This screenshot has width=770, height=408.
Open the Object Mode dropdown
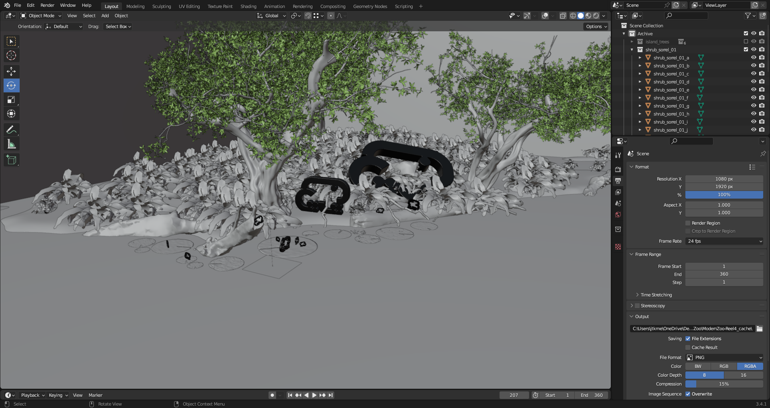click(x=41, y=16)
